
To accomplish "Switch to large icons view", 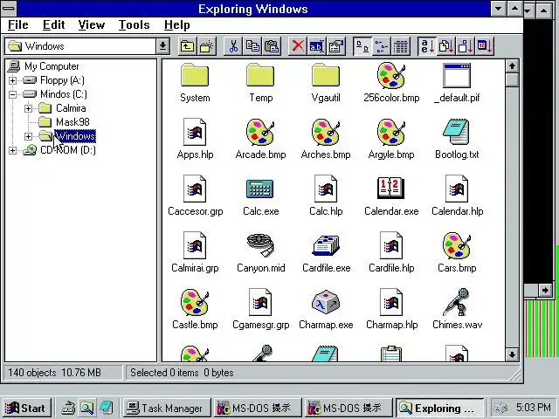I will pos(362,46).
